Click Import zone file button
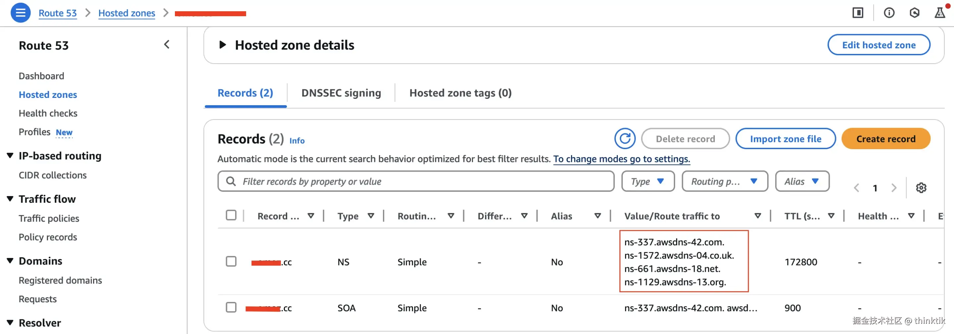 [785, 139]
